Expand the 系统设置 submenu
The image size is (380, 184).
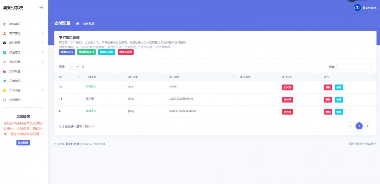24,62
